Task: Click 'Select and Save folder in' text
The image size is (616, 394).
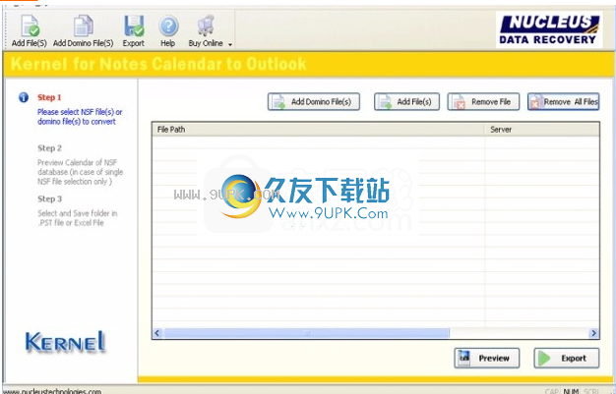Action: click(x=78, y=218)
